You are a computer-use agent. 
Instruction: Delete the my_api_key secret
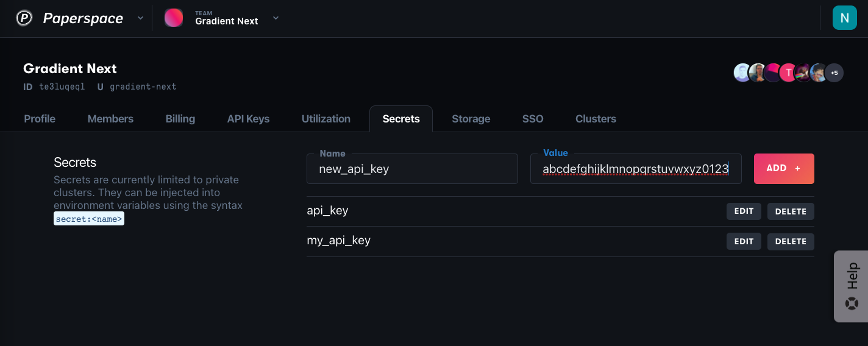pyautogui.click(x=791, y=241)
